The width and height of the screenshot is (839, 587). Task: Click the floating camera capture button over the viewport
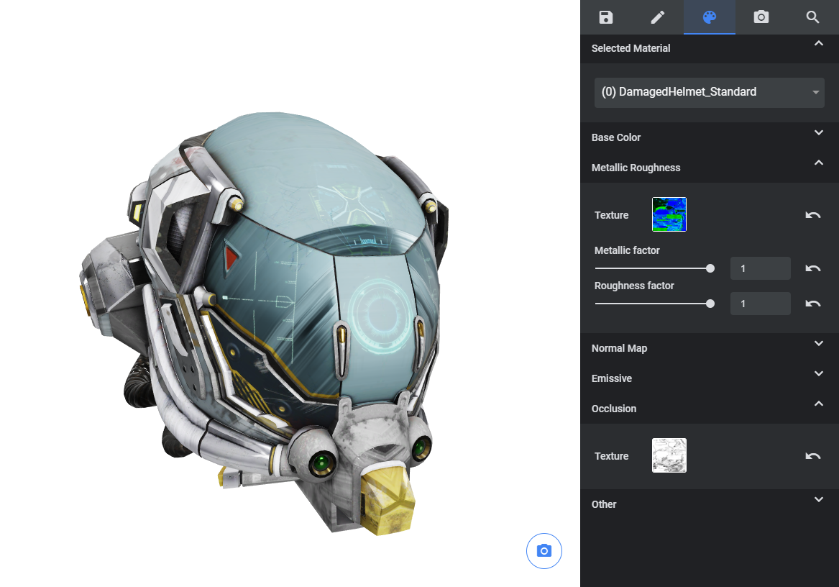pyautogui.click(x=544, y=551)
